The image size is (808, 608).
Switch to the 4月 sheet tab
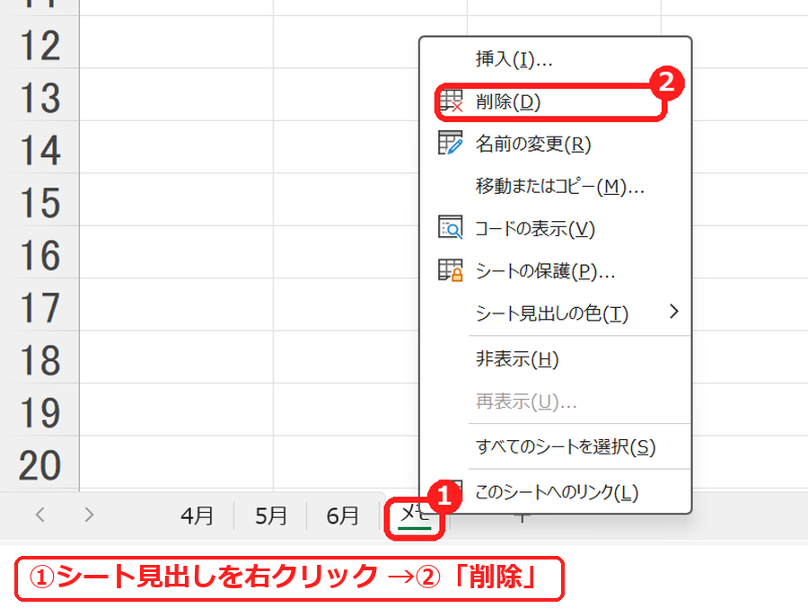[197, 515]
